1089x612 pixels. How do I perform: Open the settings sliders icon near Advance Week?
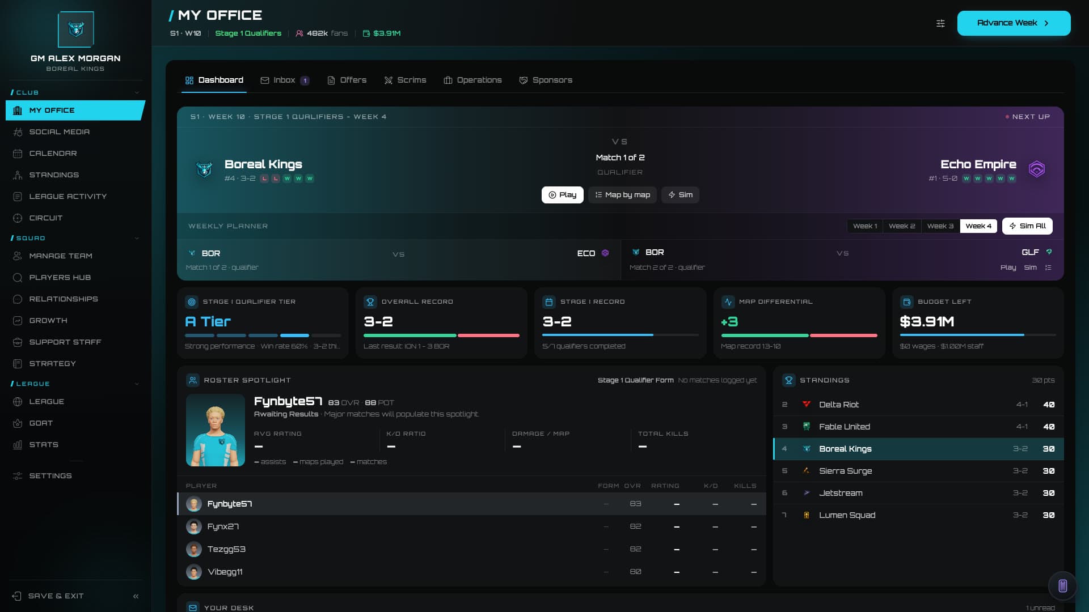click(x=940, y=23)
